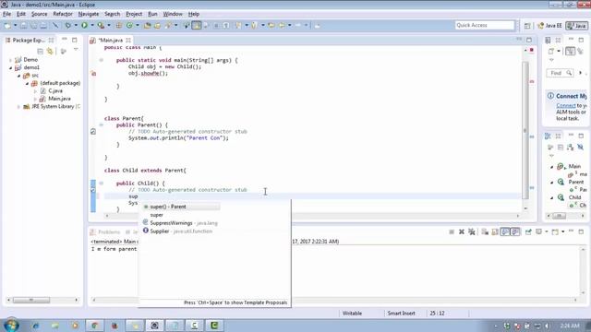
Task: Expand the Demo project in Package Explorer
Action: point(10,60)
